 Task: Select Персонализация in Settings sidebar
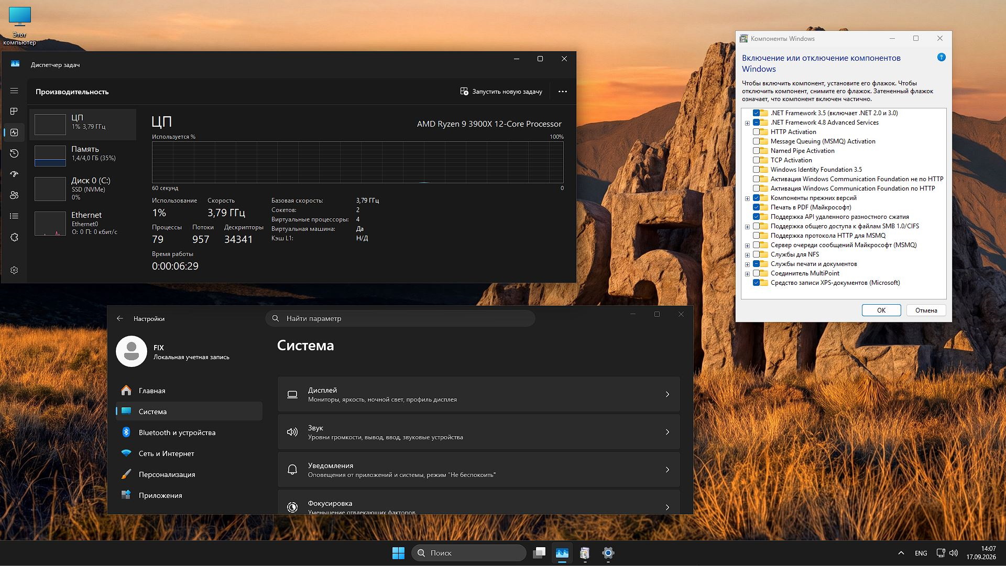189,474
